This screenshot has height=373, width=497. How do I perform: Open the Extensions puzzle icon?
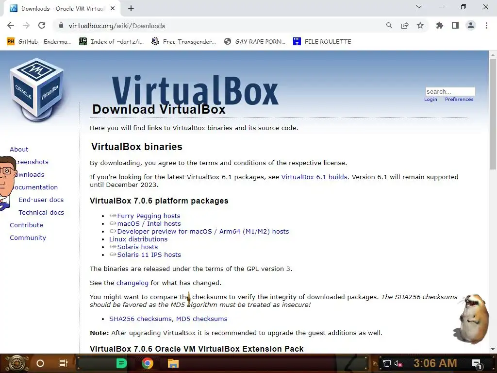click(440, 26)
